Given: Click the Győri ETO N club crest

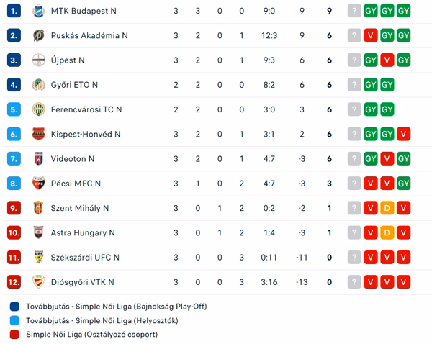Looking at the screenshot, I should point(39,85).
